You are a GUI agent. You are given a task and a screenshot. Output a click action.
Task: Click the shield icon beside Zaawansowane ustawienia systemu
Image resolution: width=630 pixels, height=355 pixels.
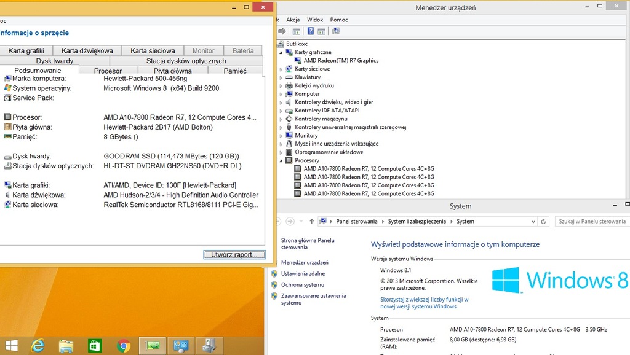click(274, 296)
